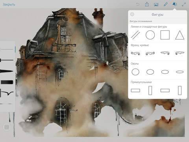Pick the first vertical rectangle in Прямоугольники

coord(150,90)
